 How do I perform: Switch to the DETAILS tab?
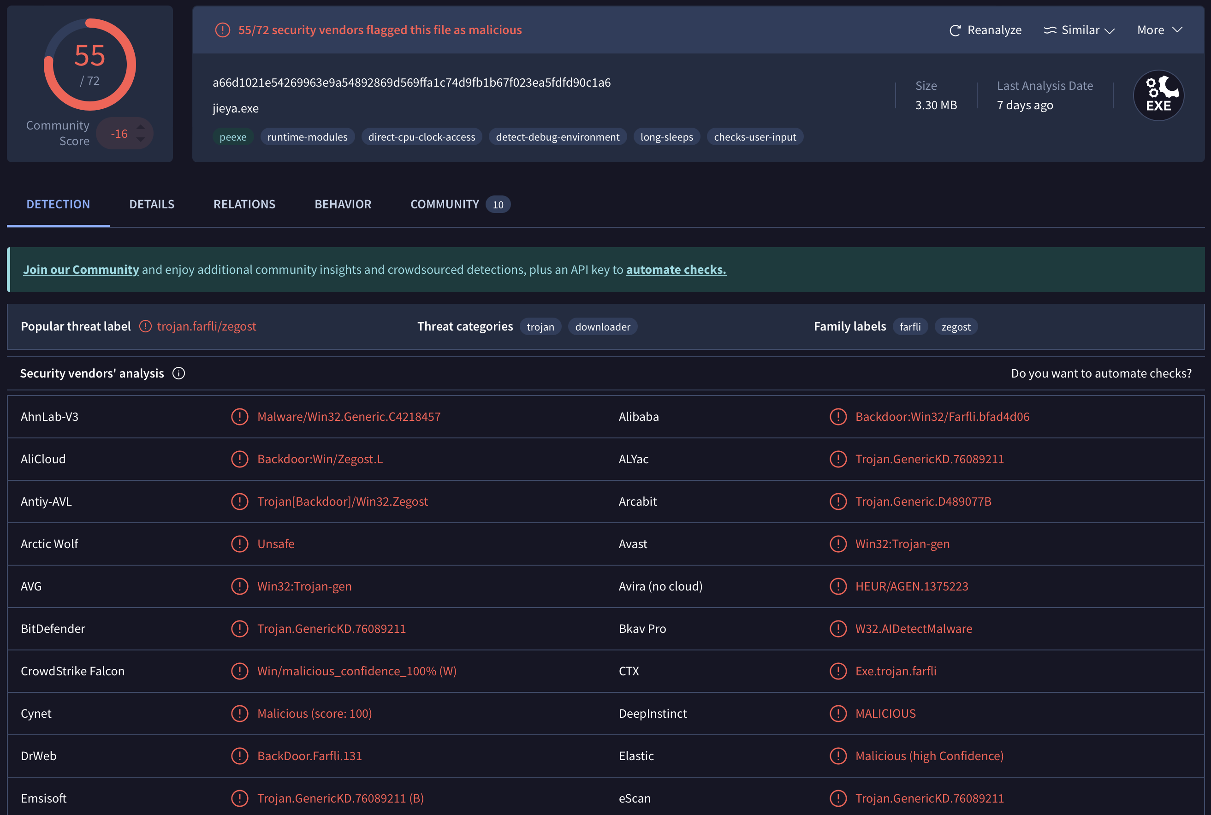[x=152, y=204]
